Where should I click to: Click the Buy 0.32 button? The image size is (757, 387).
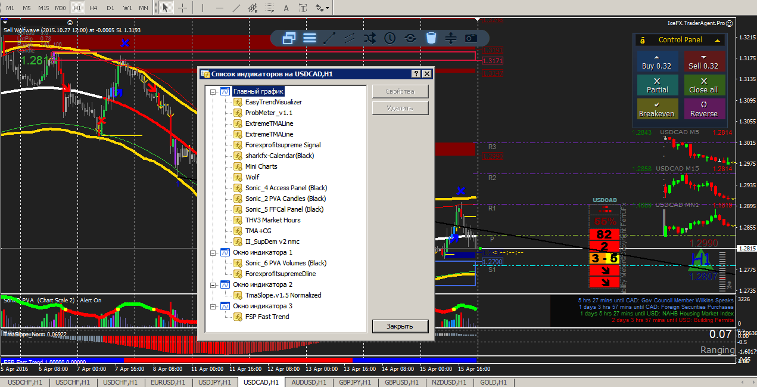tap(656, 61)
